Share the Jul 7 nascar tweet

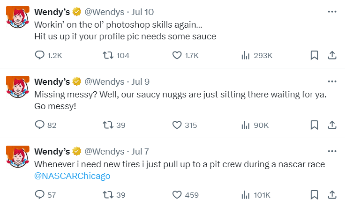[x=331, y=195]
